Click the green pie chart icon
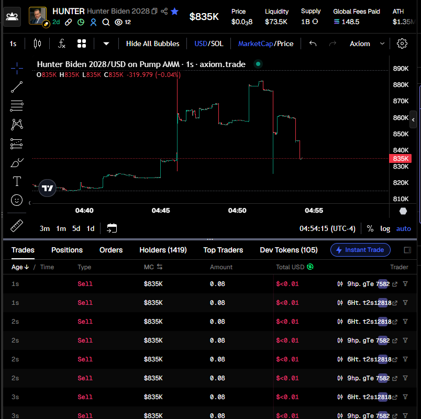Viewport: 421px width, 419px height. click(81, 23)
